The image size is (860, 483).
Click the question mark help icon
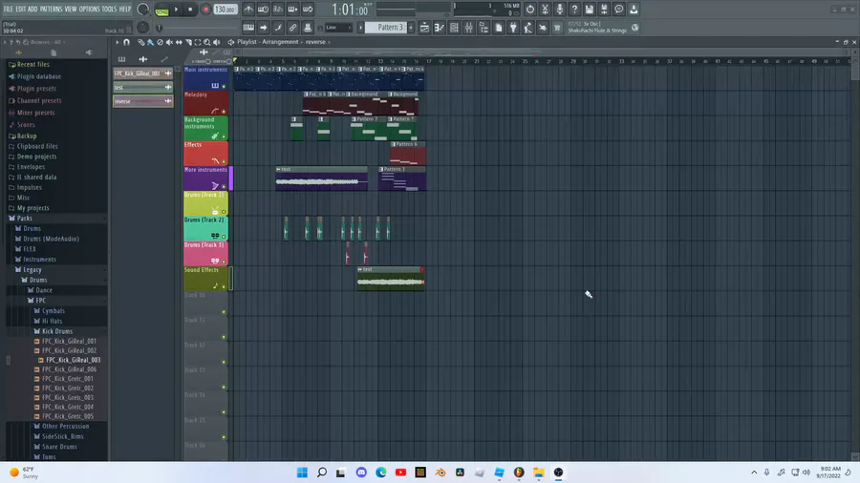574,10
